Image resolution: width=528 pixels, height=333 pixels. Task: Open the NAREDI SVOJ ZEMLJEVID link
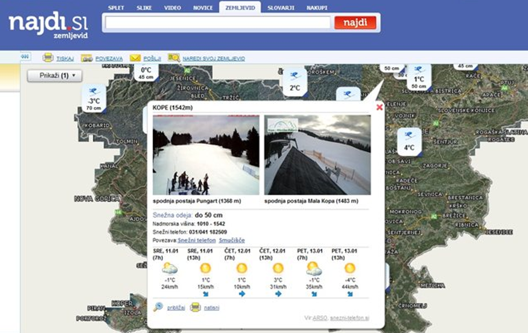coord(214,59)
